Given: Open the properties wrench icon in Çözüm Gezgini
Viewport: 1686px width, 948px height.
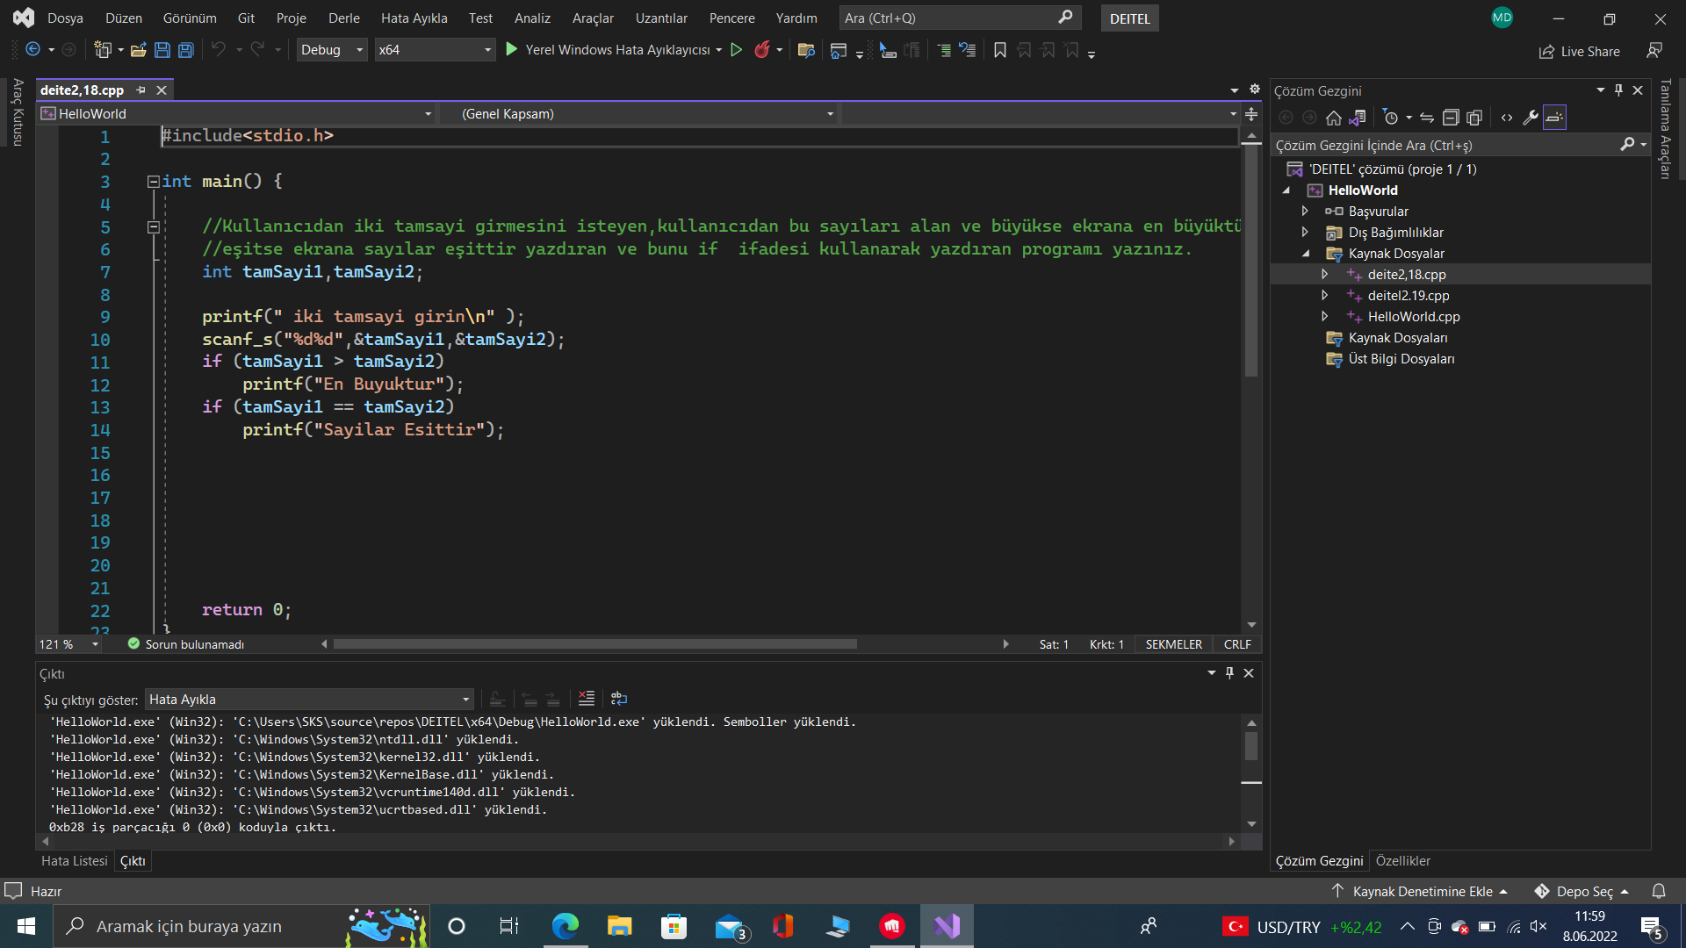Looking at the screenshot, I should coord(1530,118).
